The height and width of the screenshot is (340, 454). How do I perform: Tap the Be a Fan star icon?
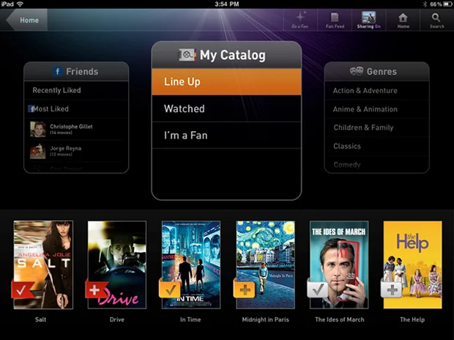pos(300,17)
